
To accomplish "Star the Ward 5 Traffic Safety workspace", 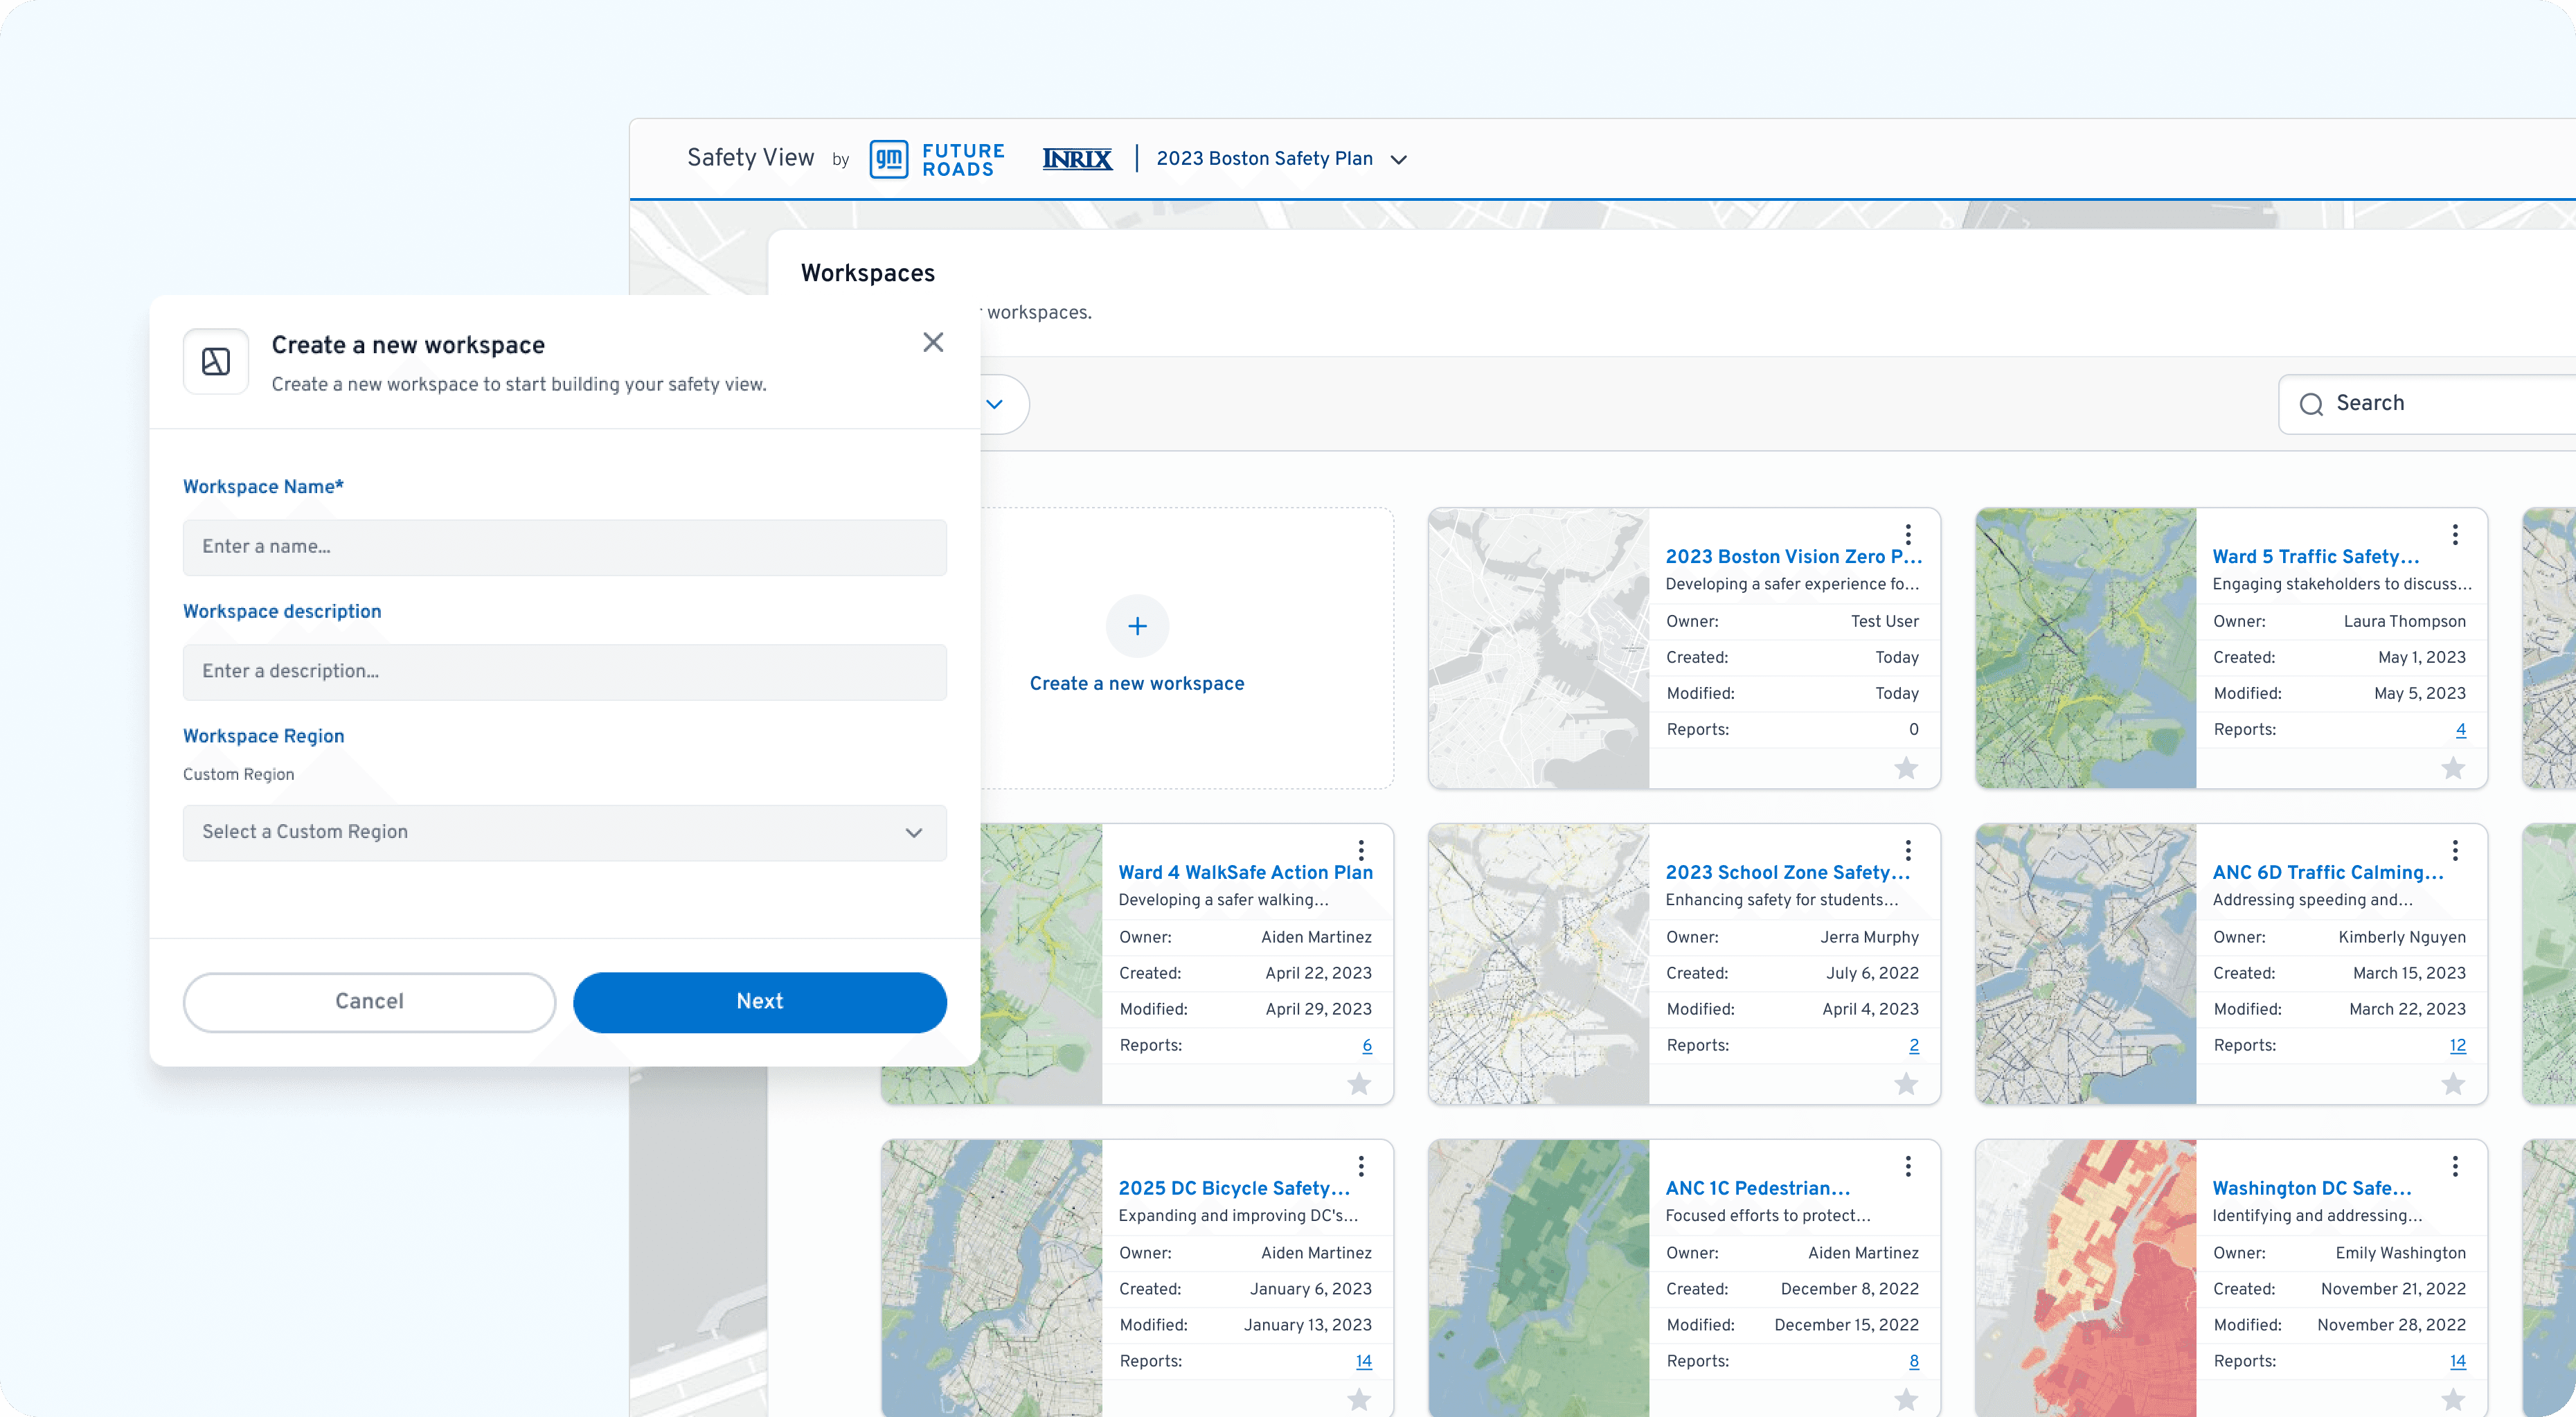I will 2453,768.
